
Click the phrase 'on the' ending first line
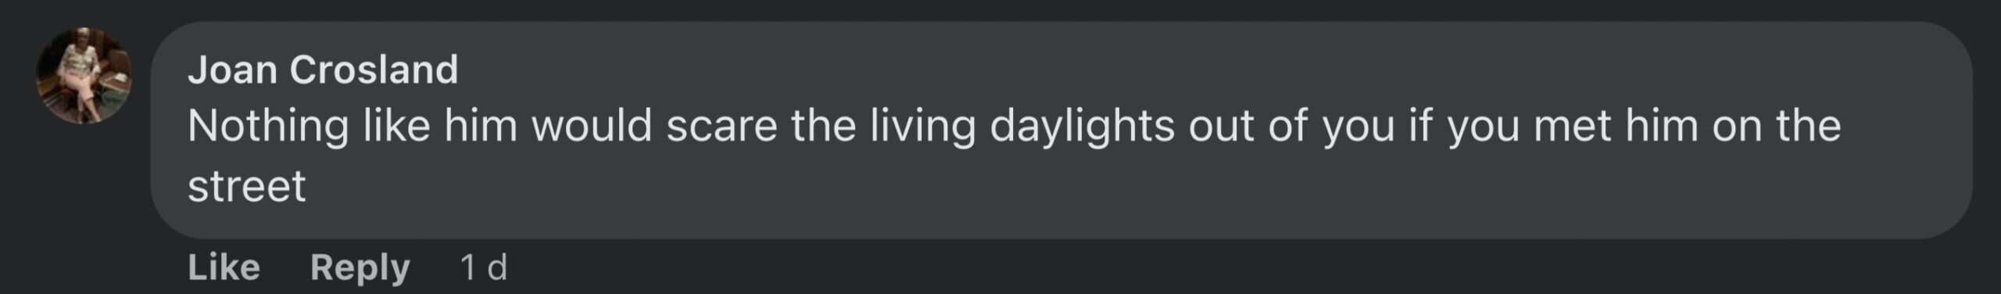point(1777,126)
